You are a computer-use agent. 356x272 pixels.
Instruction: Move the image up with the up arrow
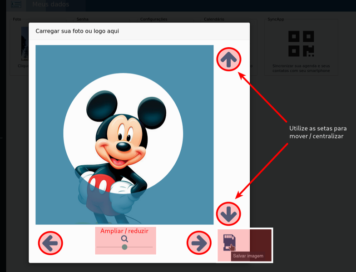tap(229, 59)
